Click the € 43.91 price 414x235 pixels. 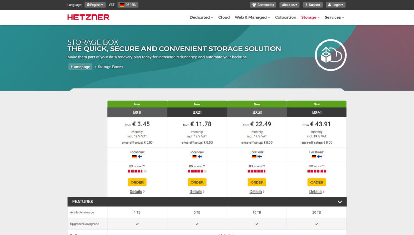(321, 124)
